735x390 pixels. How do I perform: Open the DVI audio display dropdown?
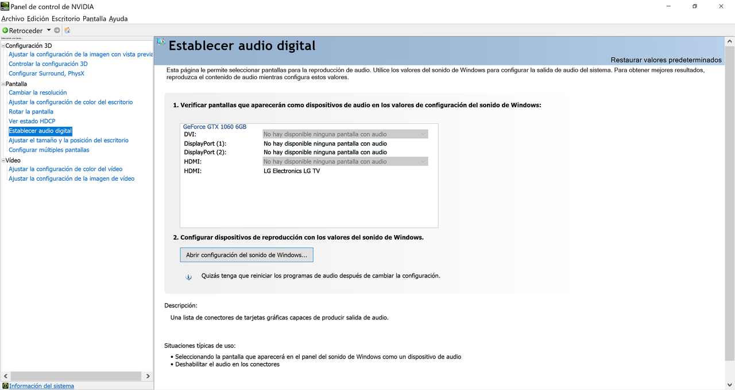click(x=345, y=134)
